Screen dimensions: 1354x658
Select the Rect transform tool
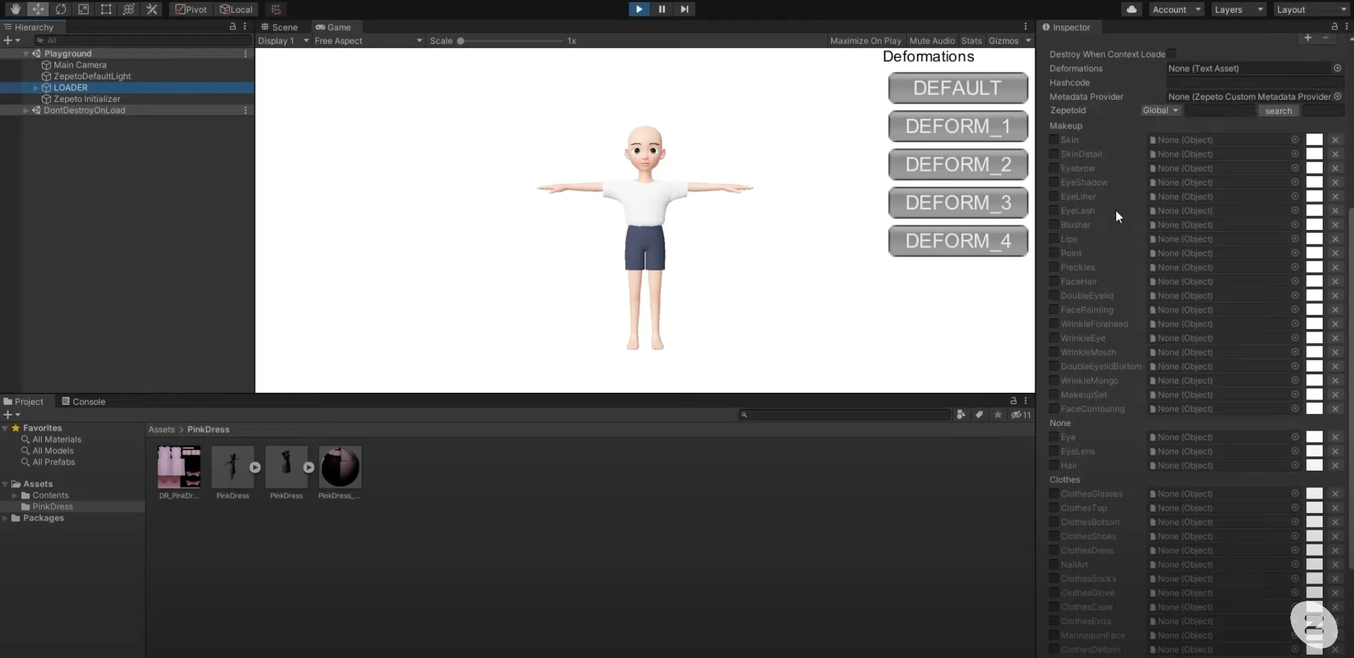pyautogui.click(x=106, y=9)
